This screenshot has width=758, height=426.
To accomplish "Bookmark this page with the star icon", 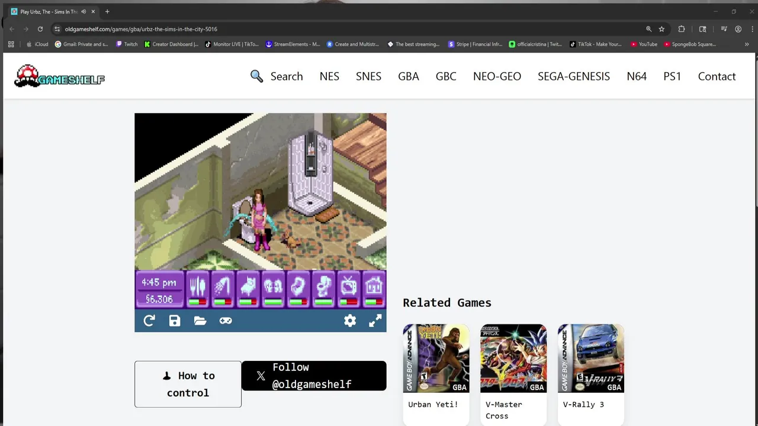I will tap(661, 29).
